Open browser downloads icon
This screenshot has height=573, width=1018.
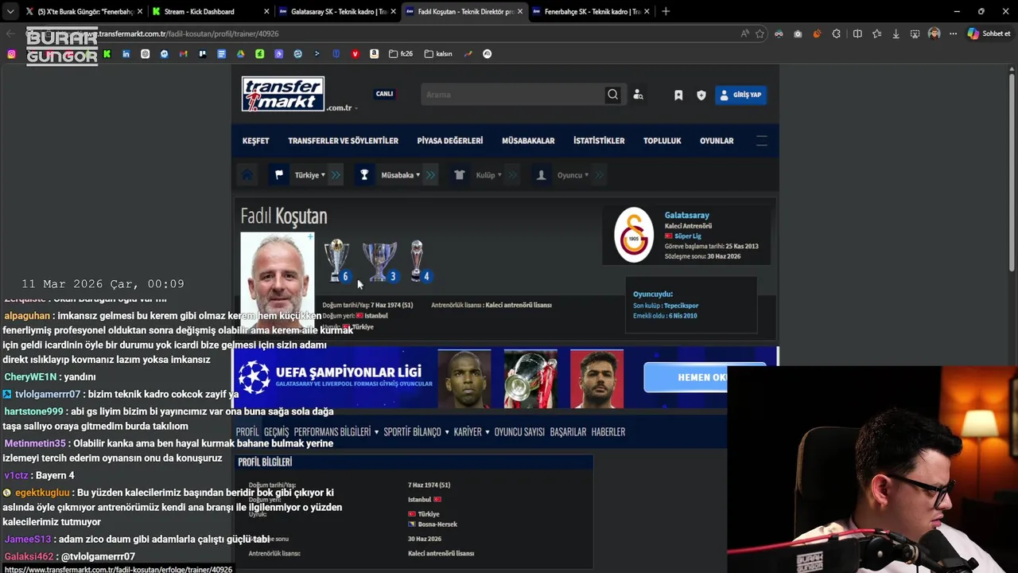coord(896,33)
